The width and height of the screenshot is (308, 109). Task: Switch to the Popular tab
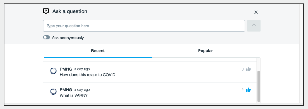pos(205,51)
